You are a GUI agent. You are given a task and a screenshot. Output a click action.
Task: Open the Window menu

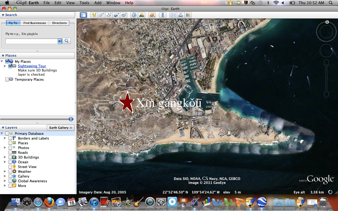[x=113, y=3]
